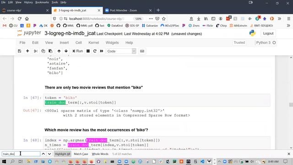Click the Jupyter logo
The height and width of the screenshot is (165, 293).
pos(29,33)
